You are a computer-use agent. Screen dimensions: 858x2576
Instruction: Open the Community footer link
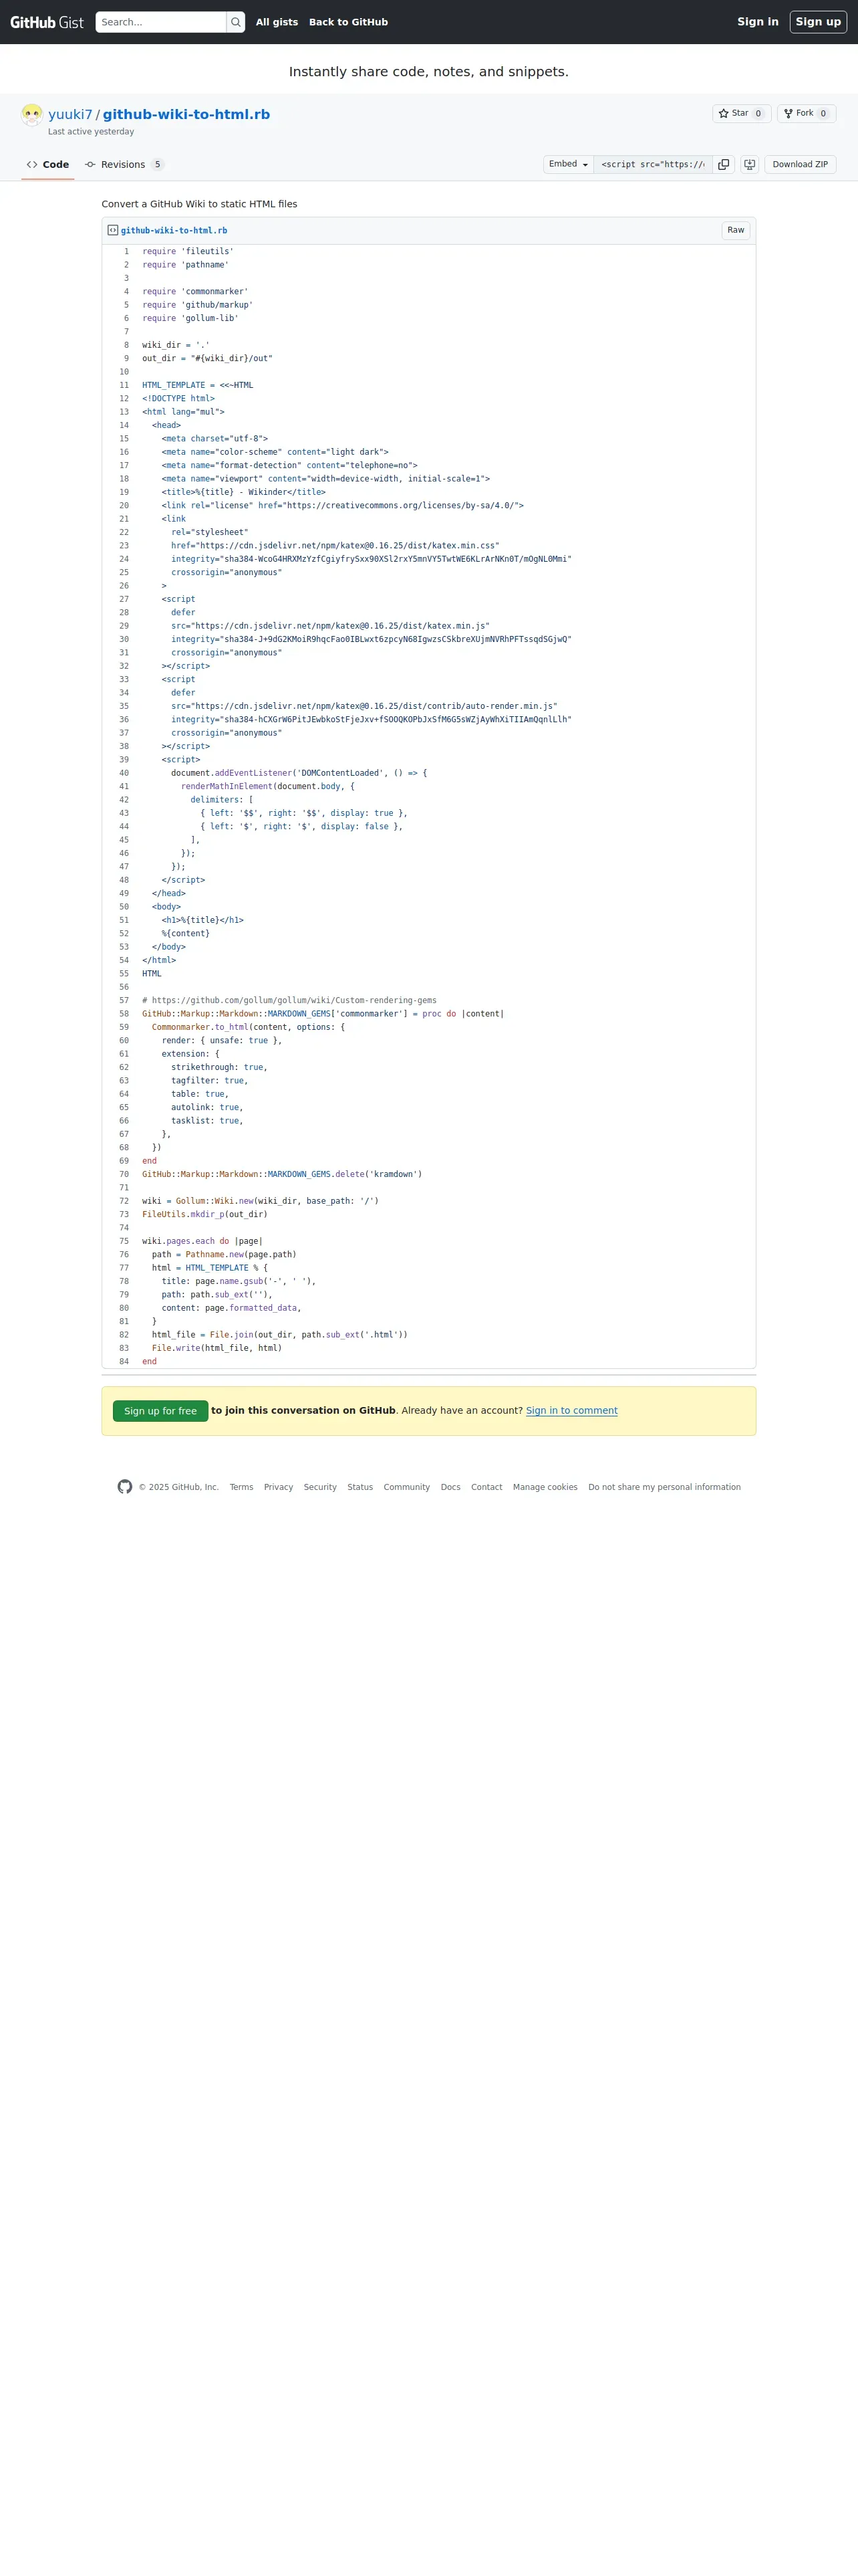click(406, 1487)
